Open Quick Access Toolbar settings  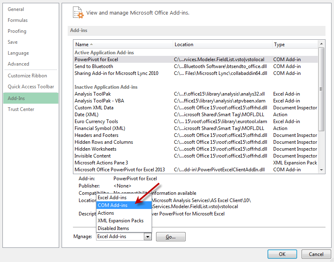coord(31,87)
